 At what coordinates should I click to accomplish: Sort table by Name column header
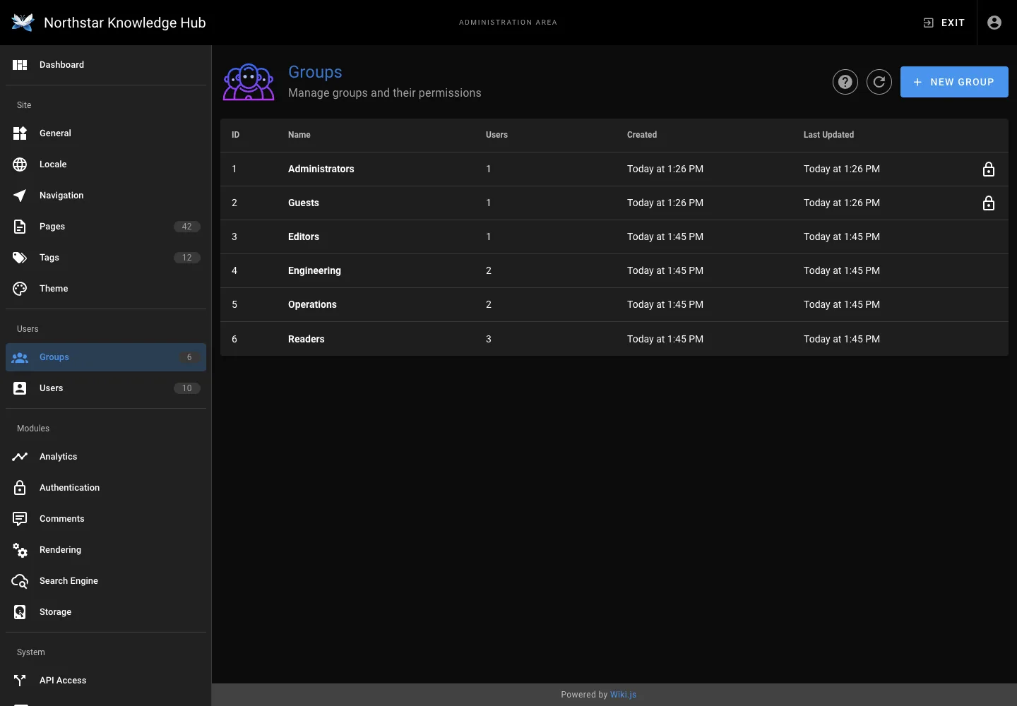(299, 135)
